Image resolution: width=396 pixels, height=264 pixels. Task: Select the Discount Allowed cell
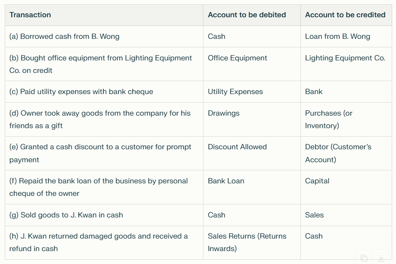[x=237, y=147]
